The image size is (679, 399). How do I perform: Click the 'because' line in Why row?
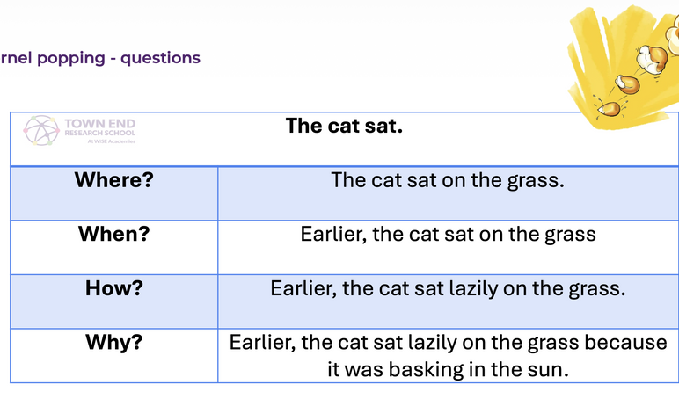(448, 342)
